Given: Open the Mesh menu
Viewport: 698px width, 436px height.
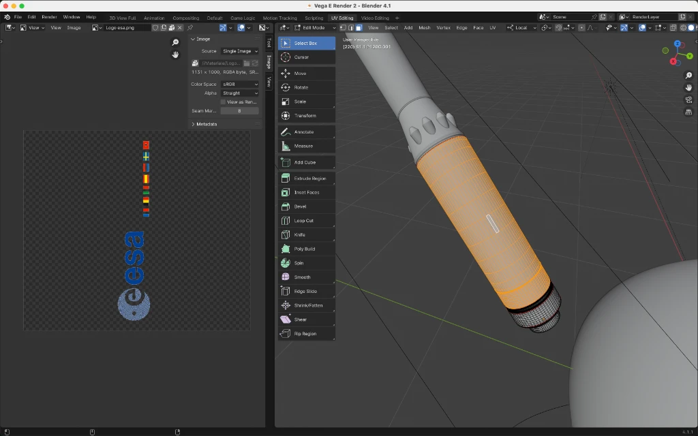Looking at the screenshot, I should point(424,27).
